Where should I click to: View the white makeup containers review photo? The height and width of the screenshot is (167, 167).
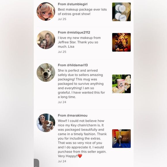coord(122,12)
